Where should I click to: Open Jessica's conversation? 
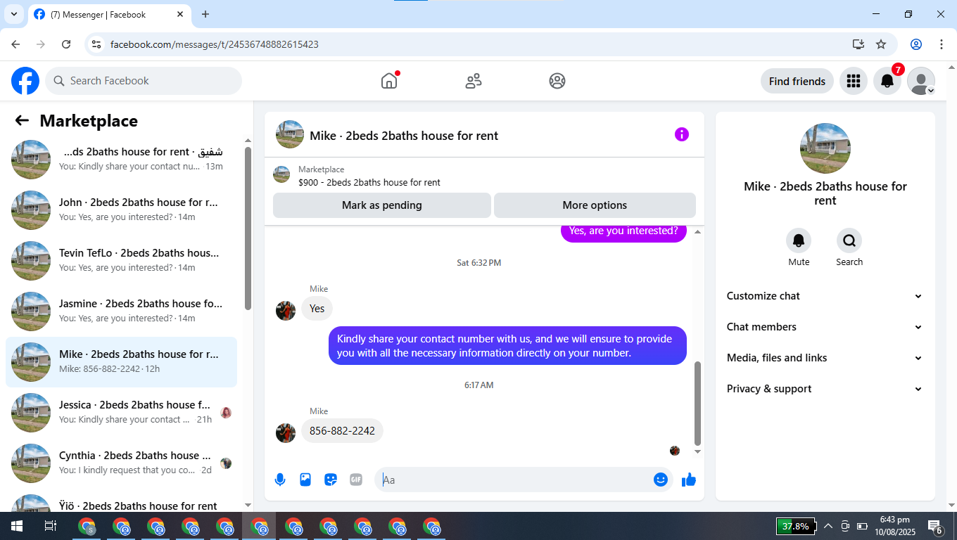tap(121, 412)
